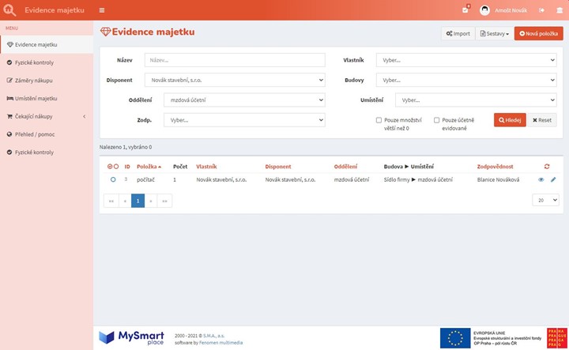The height and width of the screenshot is (350, 569).
Task: View details with the eye icon for počítač
Action: (x=541, y=179)
